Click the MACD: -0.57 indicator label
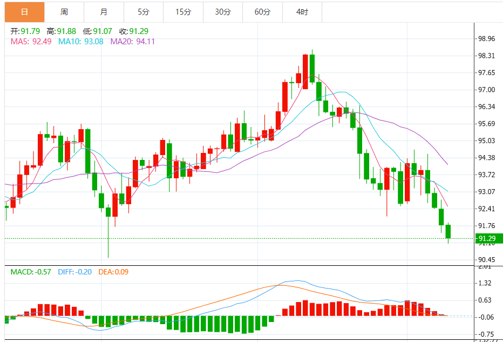This screenshot has height=342, width=503. coord(31,272)
